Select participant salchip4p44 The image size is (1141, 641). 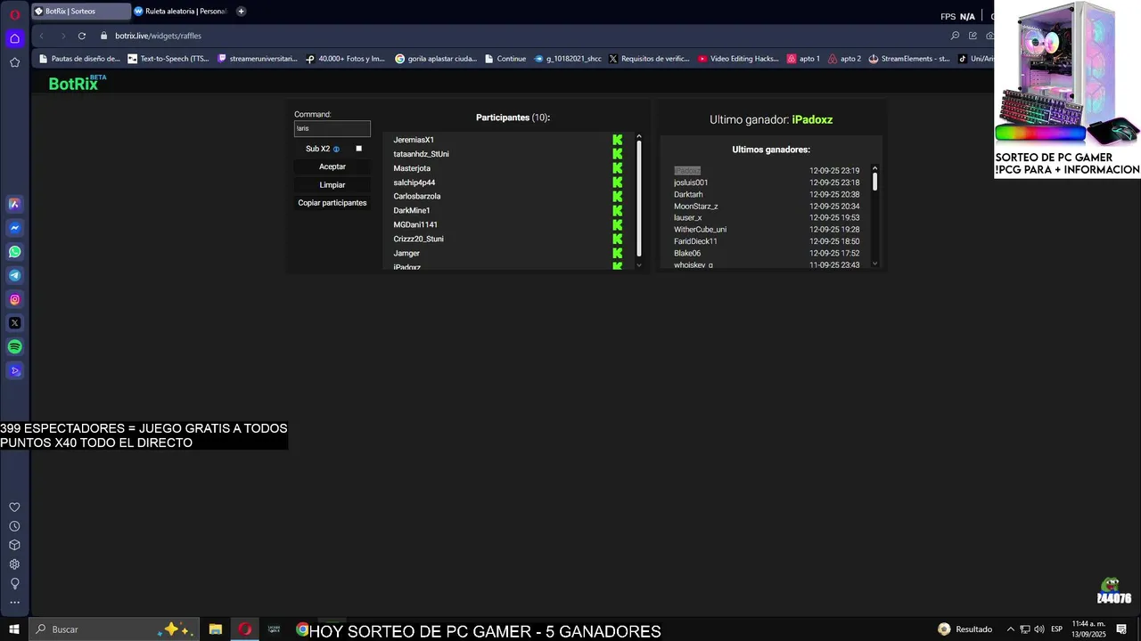(415, 183)
